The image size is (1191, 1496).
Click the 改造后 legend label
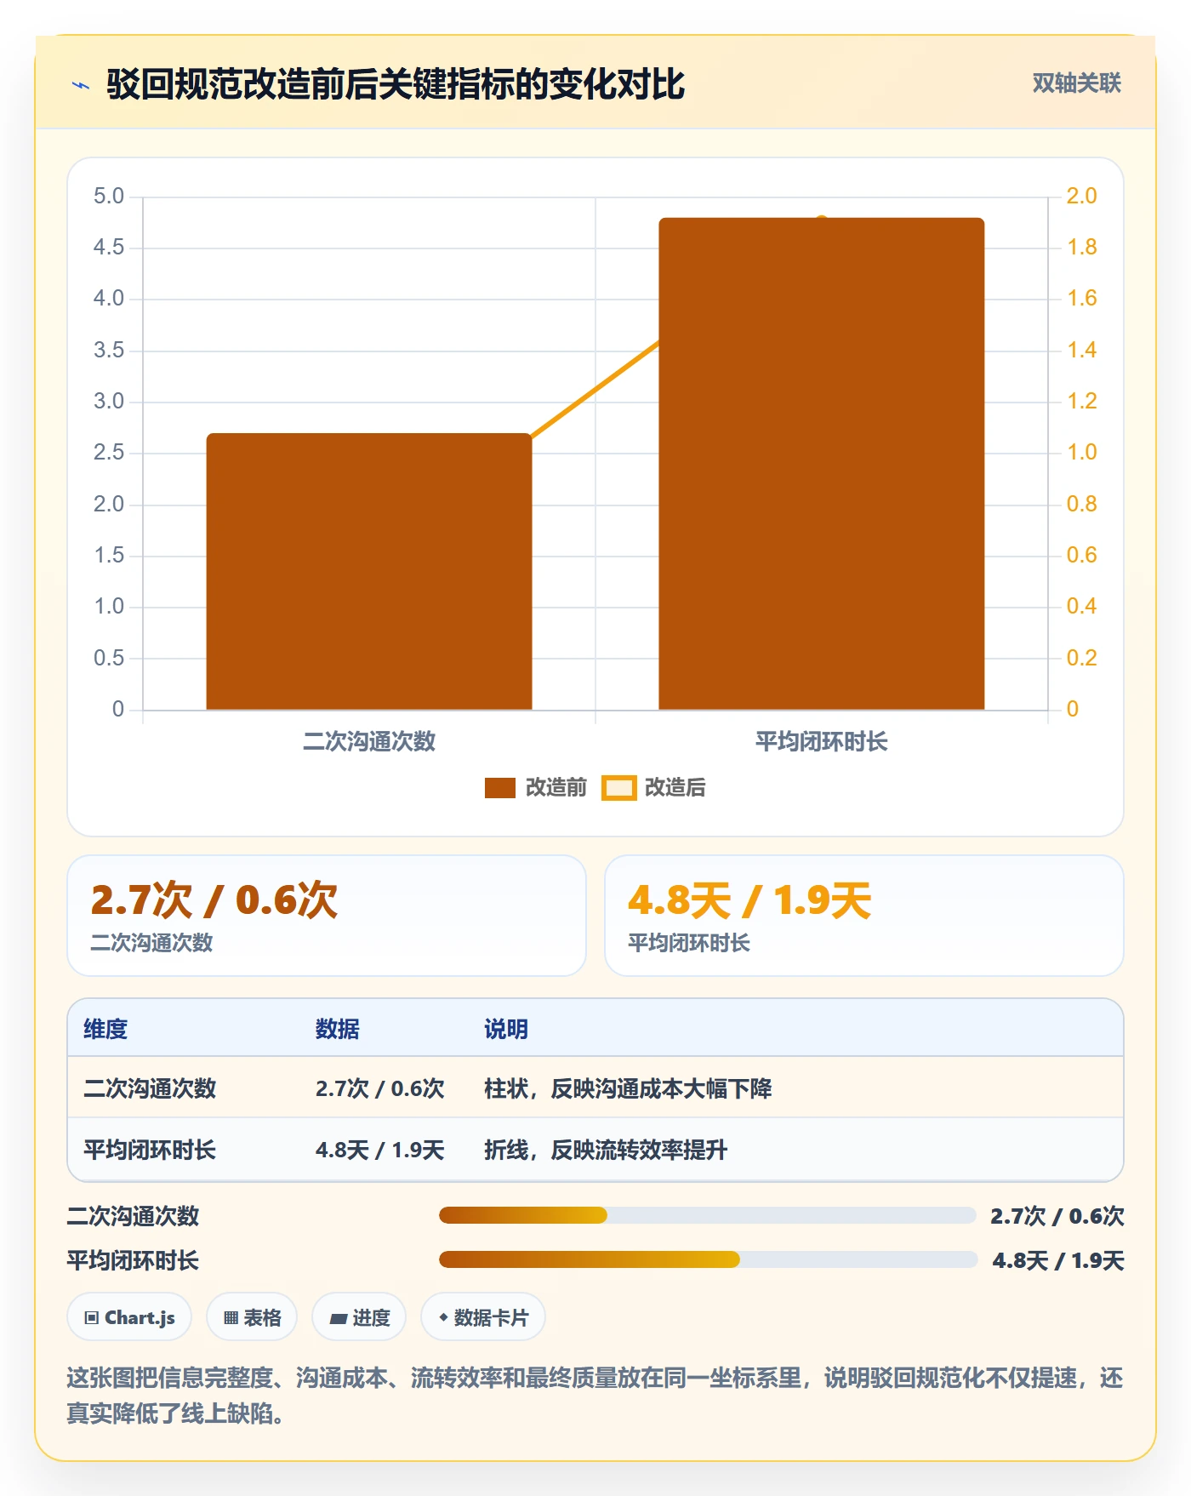click(x=675, y=787)
